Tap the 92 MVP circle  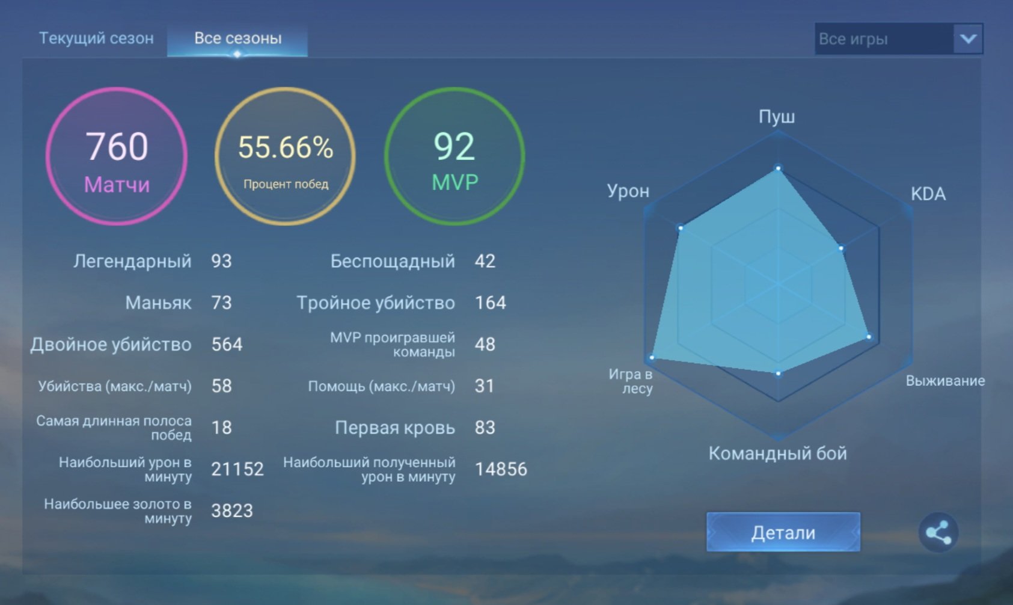pos(454,156)
